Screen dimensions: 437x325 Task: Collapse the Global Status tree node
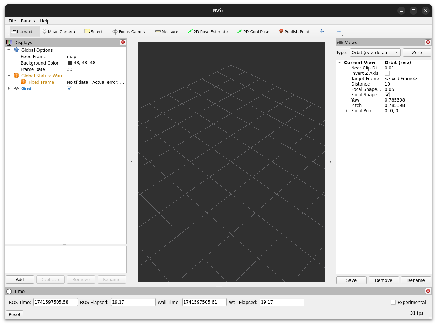coord(9,76)
